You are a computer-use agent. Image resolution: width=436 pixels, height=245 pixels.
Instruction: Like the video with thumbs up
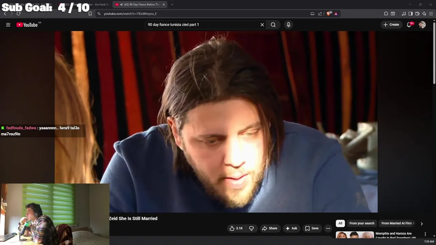coord(236,228)
